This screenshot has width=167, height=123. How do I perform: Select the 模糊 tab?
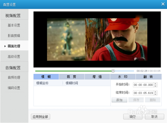click(46, 77)
